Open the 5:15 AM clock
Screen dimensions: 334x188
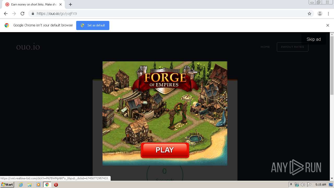(x=321, y=185)
